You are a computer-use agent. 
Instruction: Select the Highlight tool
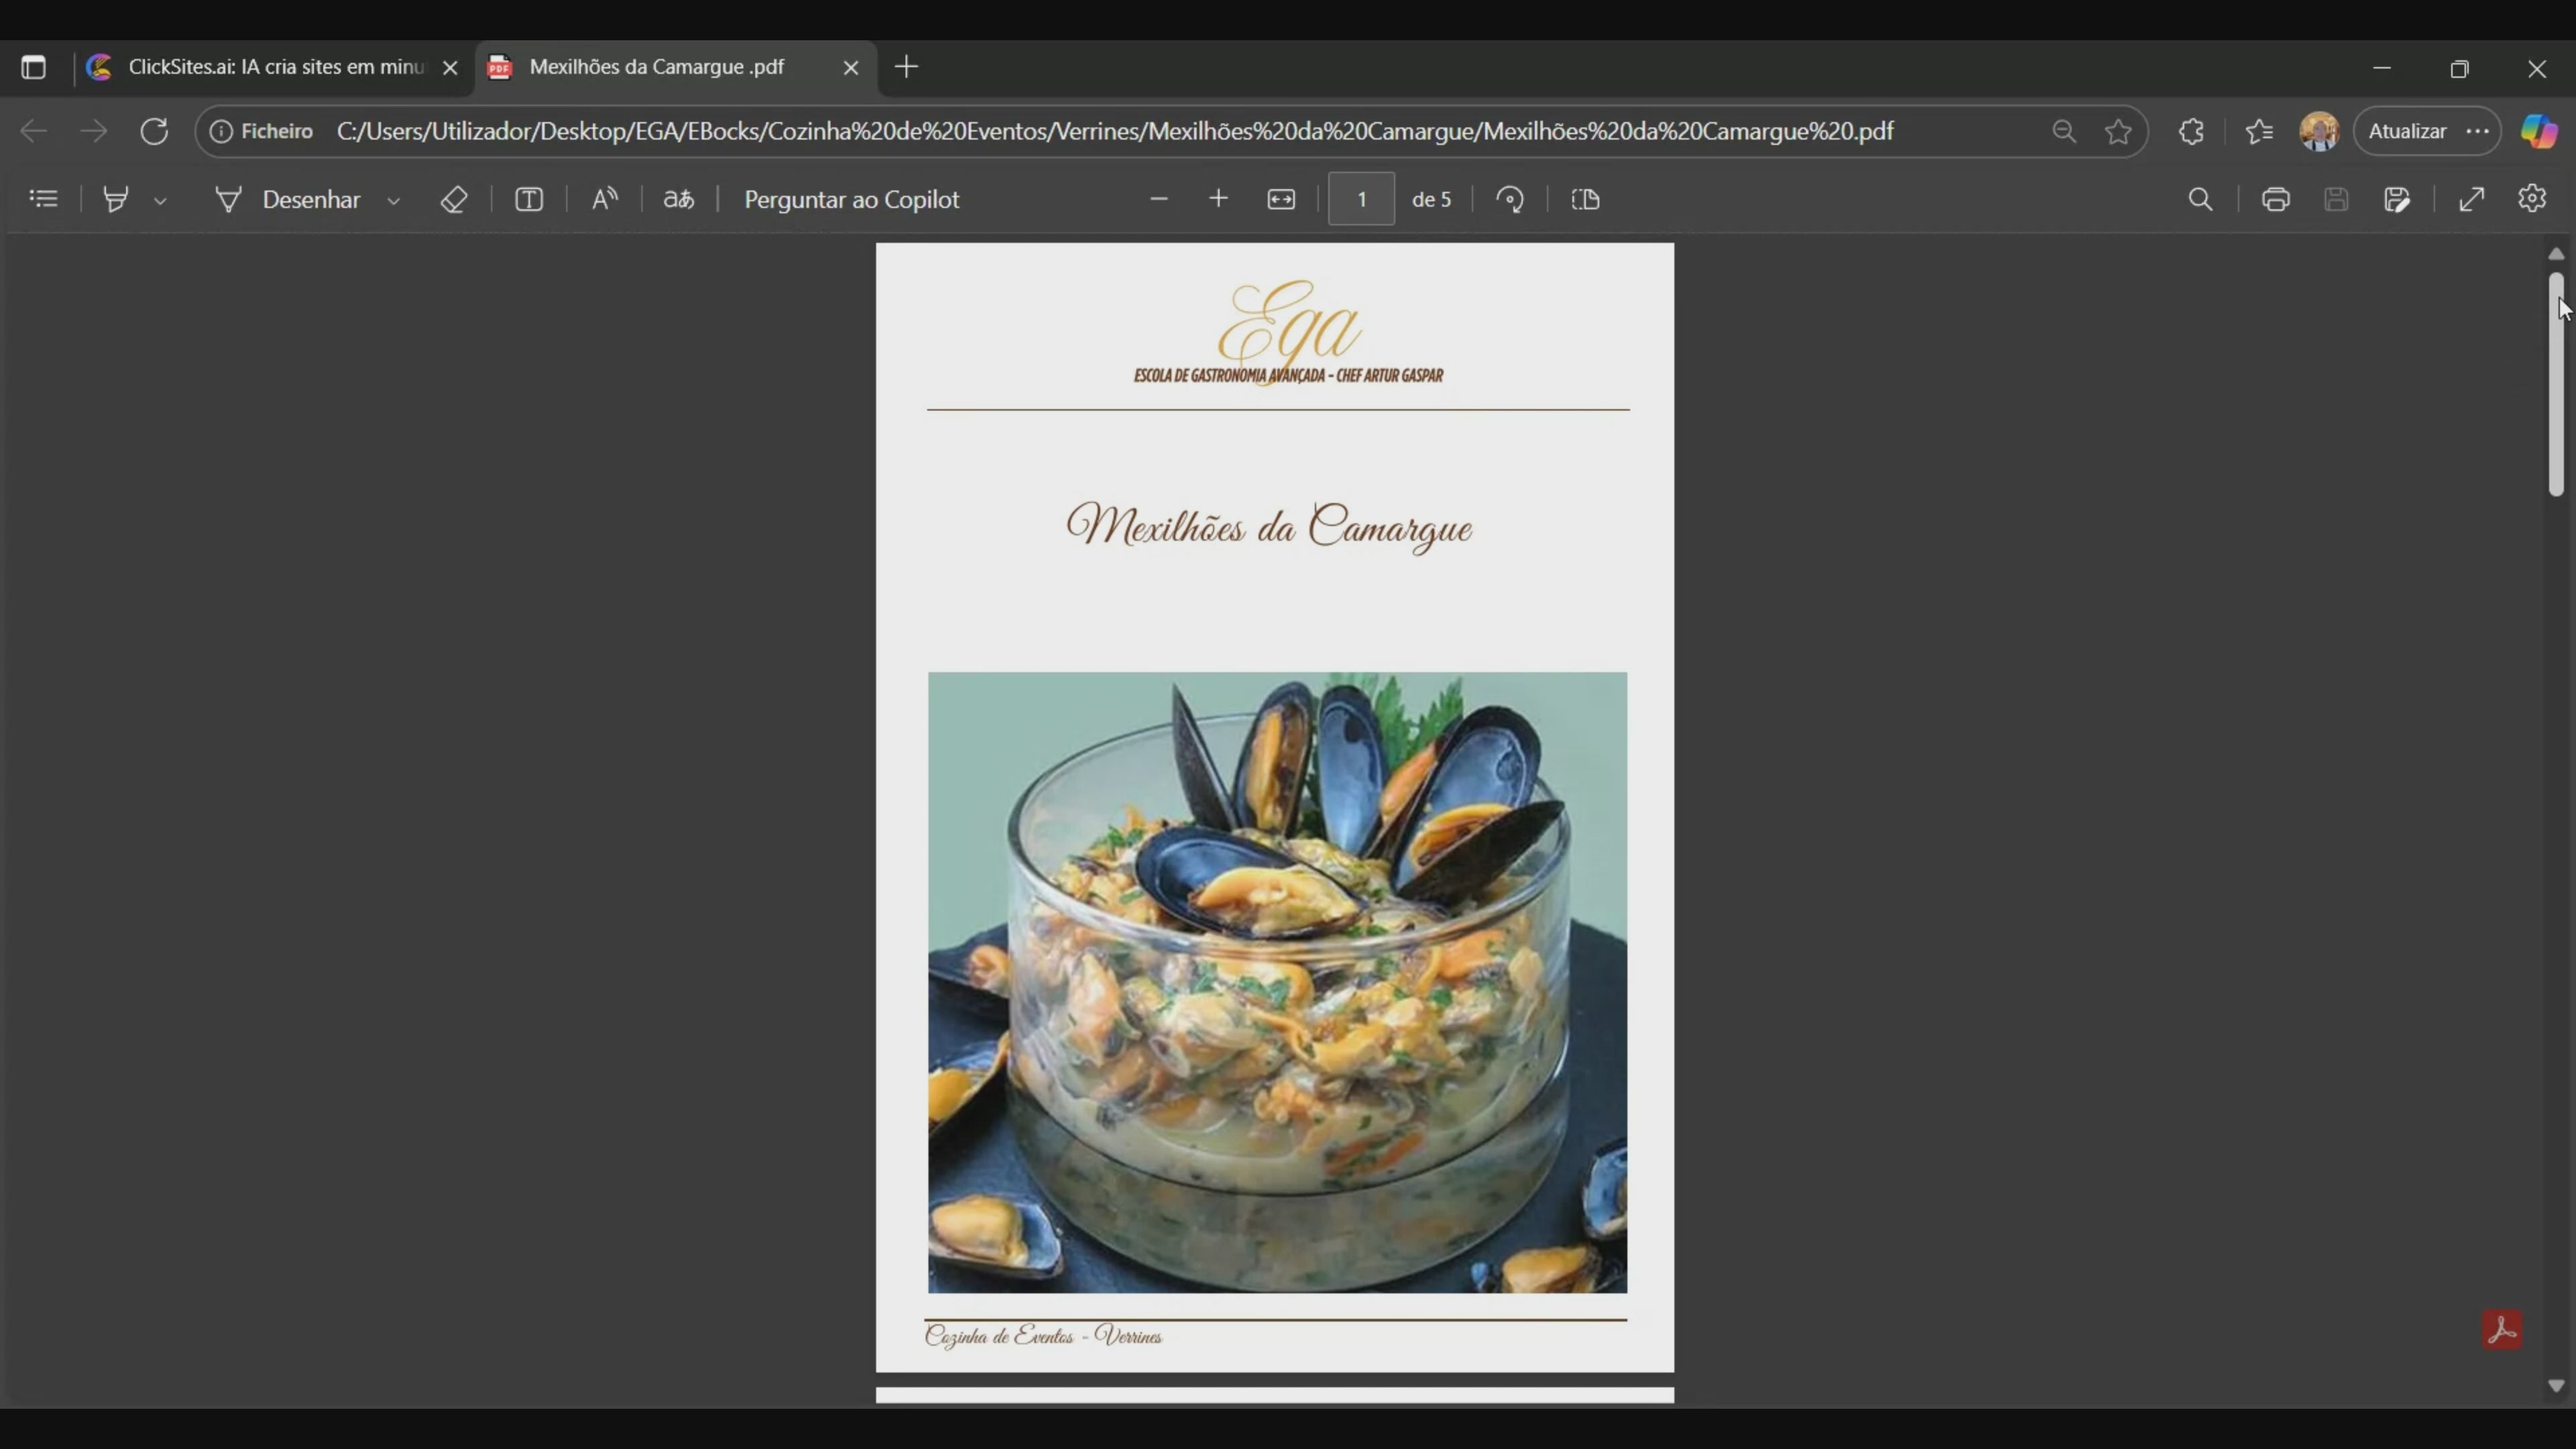[116, 199]
